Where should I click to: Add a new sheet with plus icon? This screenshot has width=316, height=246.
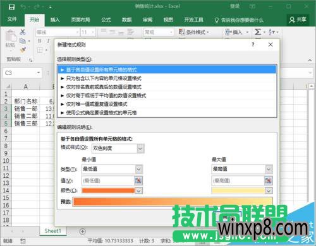point(83,231)
